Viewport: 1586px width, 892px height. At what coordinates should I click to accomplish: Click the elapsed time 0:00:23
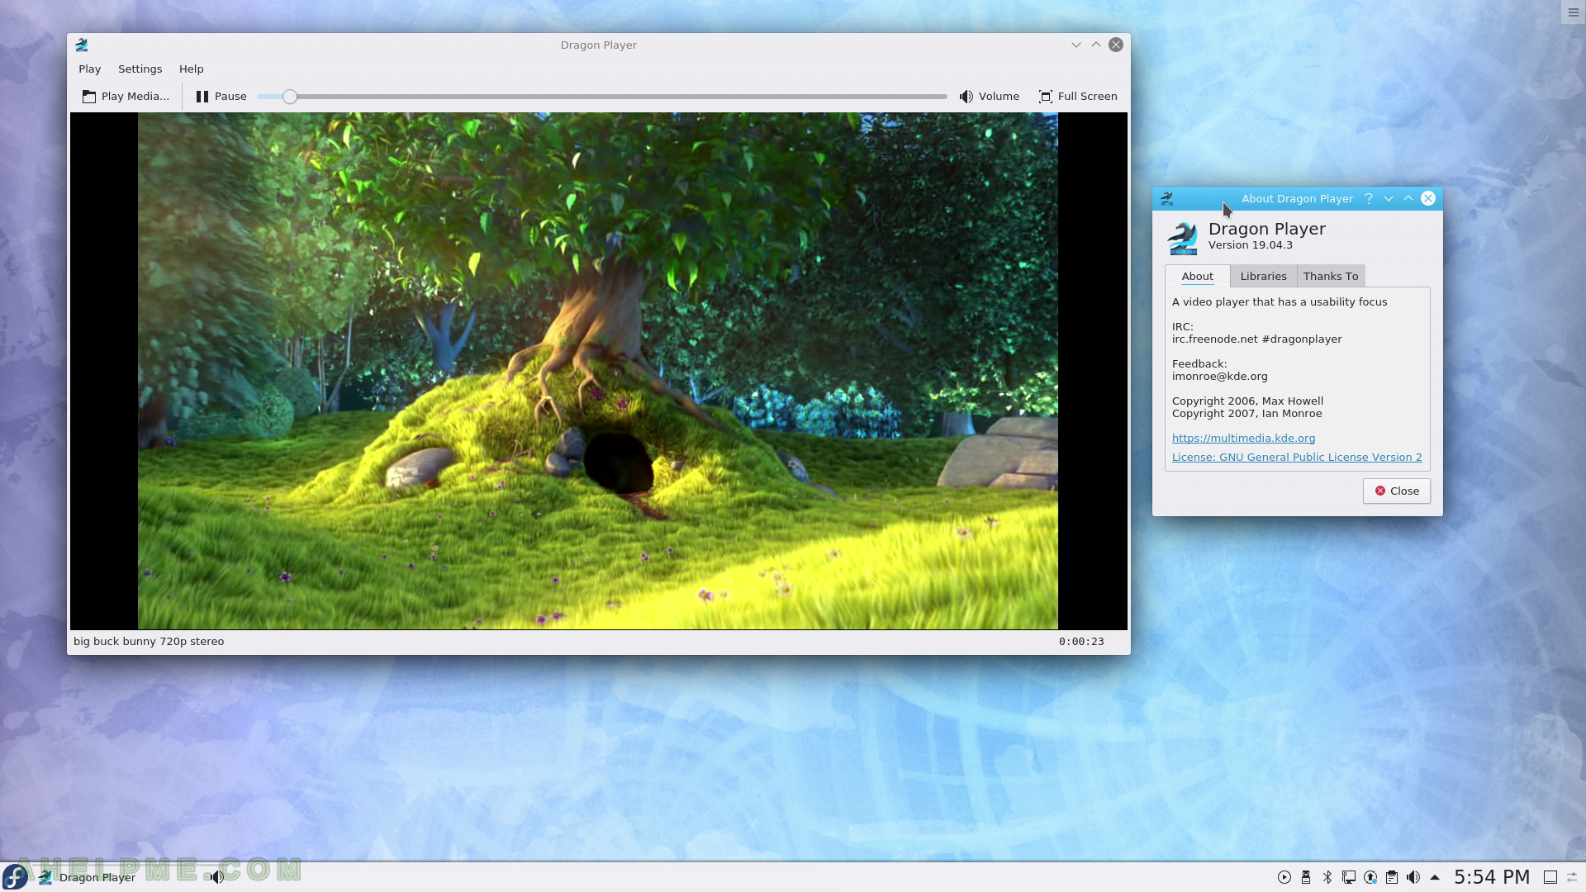[1081, 642]
